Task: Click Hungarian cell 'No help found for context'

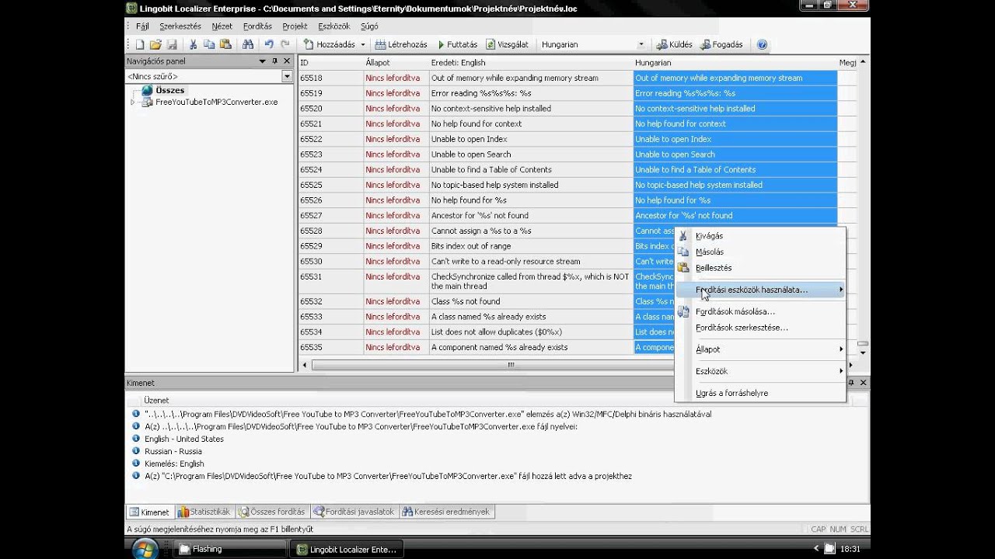Action: pyautogui.click(x=735, y=123)
